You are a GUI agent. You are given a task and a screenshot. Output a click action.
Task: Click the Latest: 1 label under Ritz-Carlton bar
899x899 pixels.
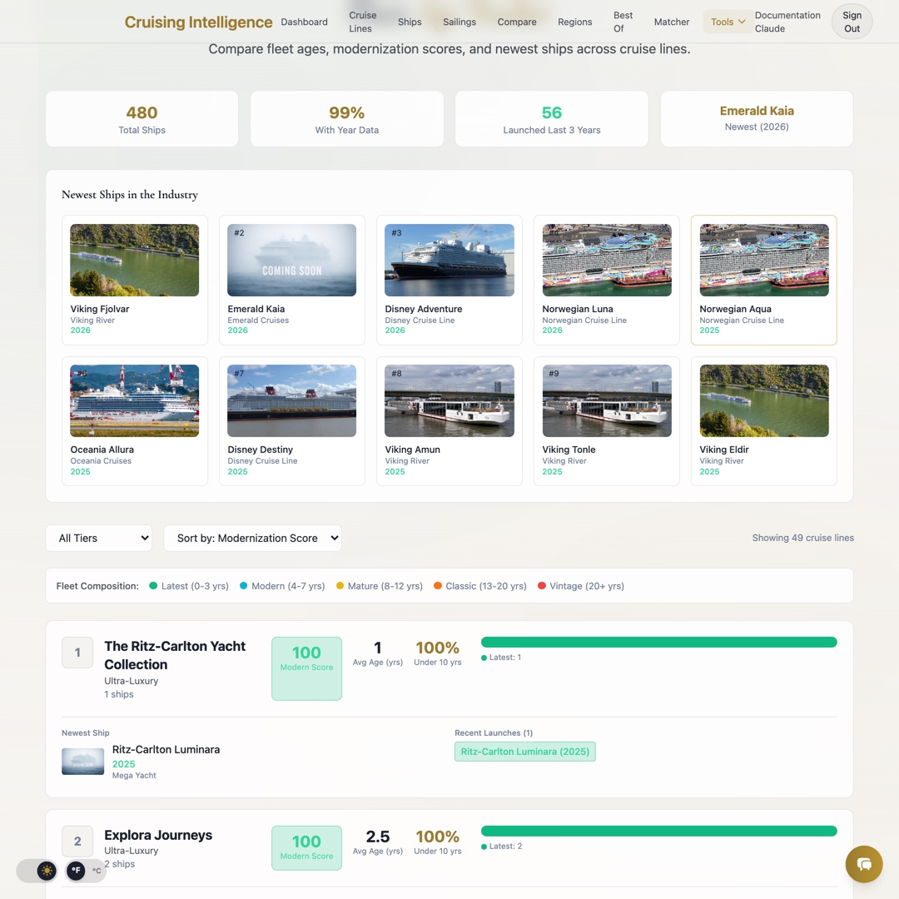[x=501, y=658]
